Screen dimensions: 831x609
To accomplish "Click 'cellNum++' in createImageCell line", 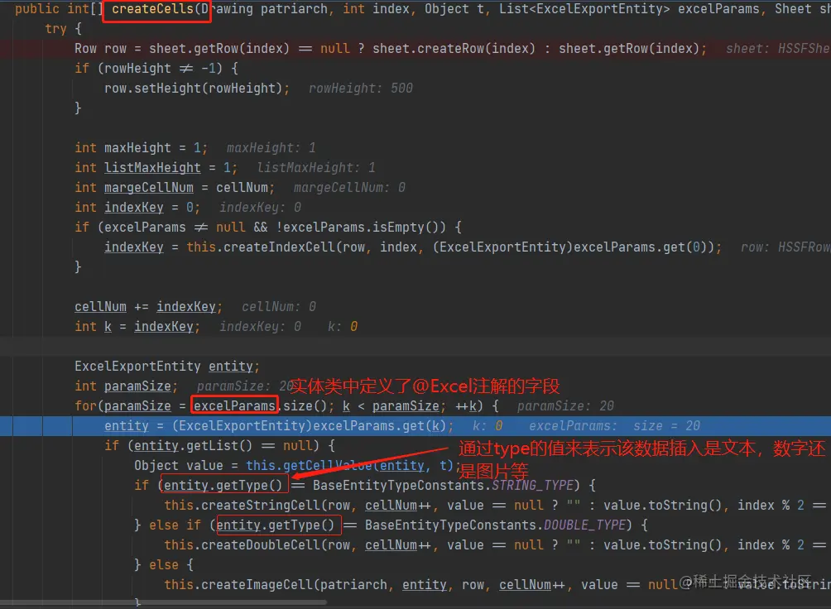I will (532, 585).
